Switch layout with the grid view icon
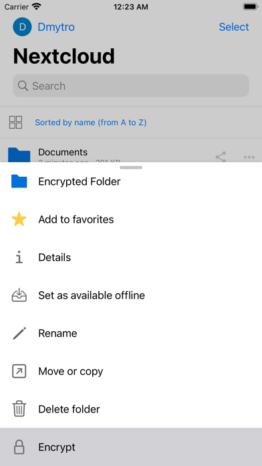The height and width of the screenshot is (466, 262). [16, 123]
